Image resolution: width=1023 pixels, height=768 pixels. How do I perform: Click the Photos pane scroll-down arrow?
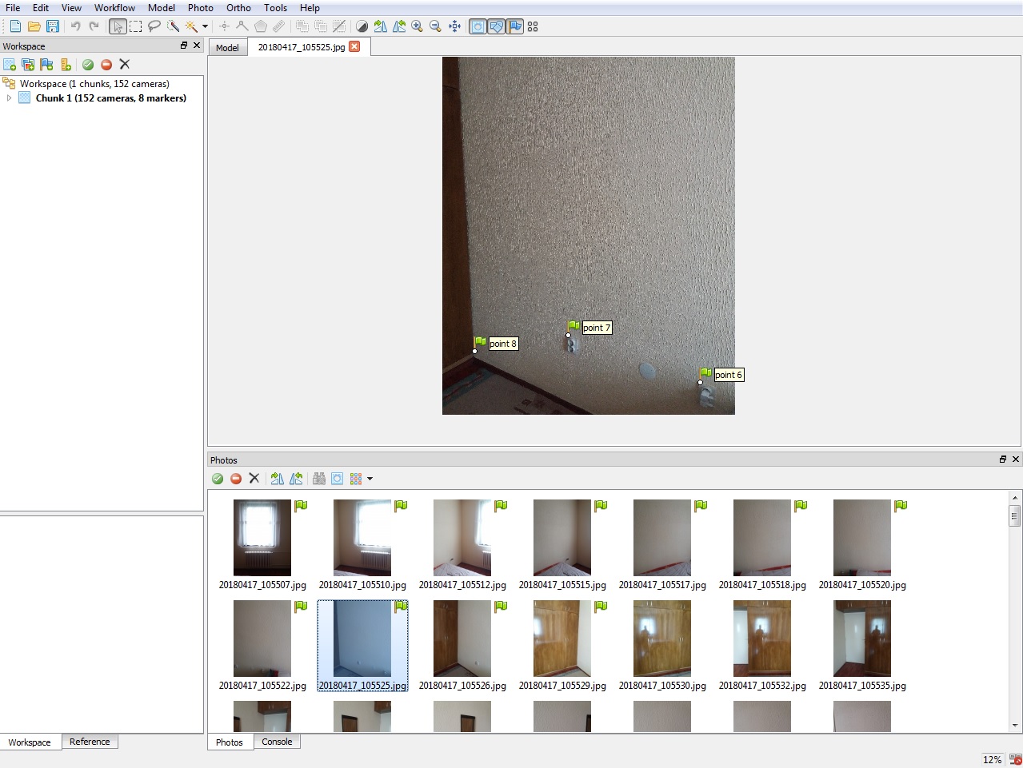point(1015,726)
